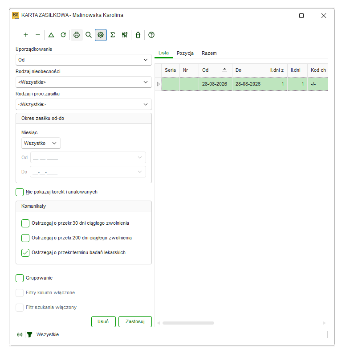
Task: Click the trash bin icon in toolbar
Action: tap(138, 35)
